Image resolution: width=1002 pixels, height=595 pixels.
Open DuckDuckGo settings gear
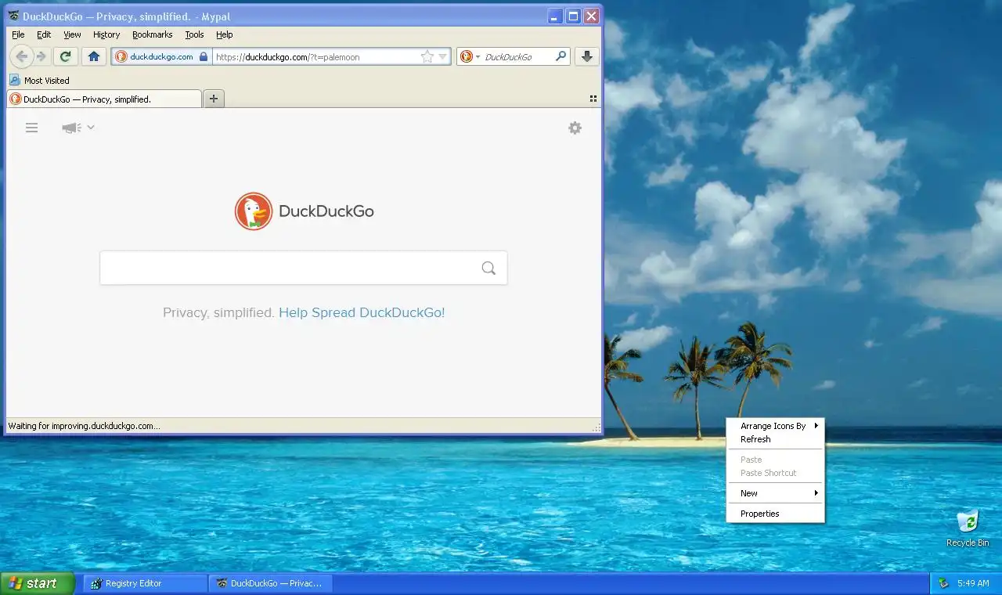(575, 128)
